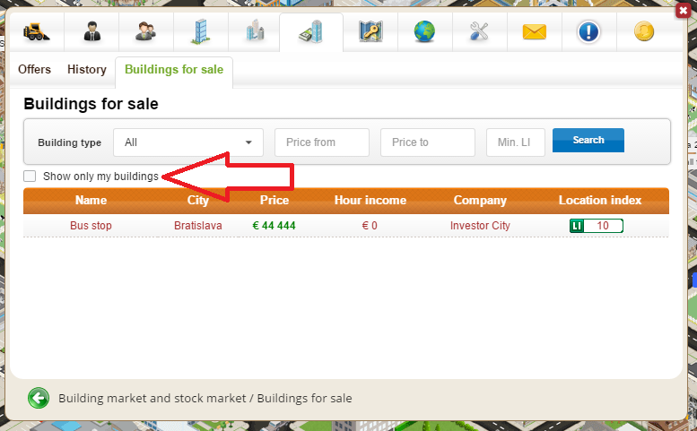Close the dialog with red X
697x431 pixels.
pyautogui.click(x=684, y=10)
